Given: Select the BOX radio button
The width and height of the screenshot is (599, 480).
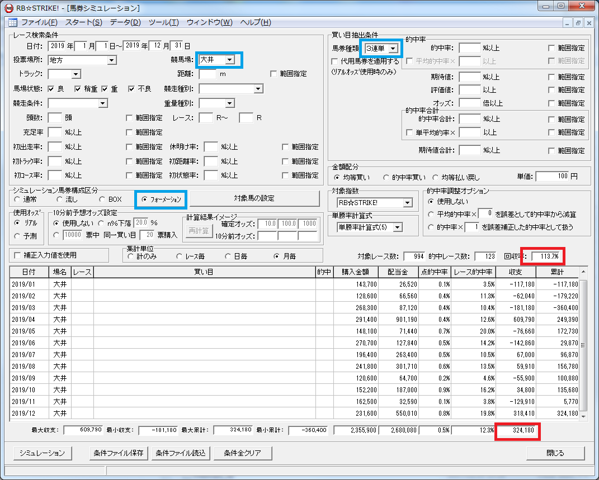Looking at the screenshot, I should point(102,199).
